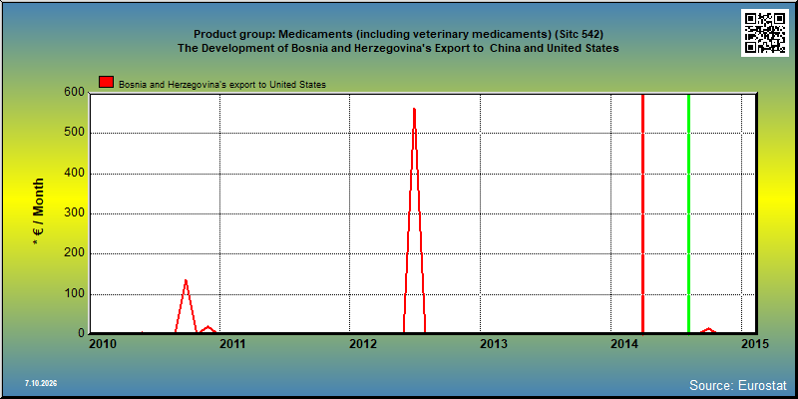Viewport: 798px width, 399px height.
Task: Click the red vertical line in 2014
Action: [x=642, y=213]
